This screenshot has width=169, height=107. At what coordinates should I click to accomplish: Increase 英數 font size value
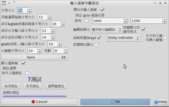pos(66,50)
